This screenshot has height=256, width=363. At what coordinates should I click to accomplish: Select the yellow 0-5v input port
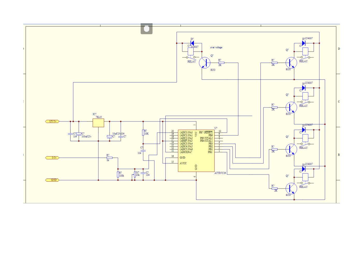(x=52, y=157)
